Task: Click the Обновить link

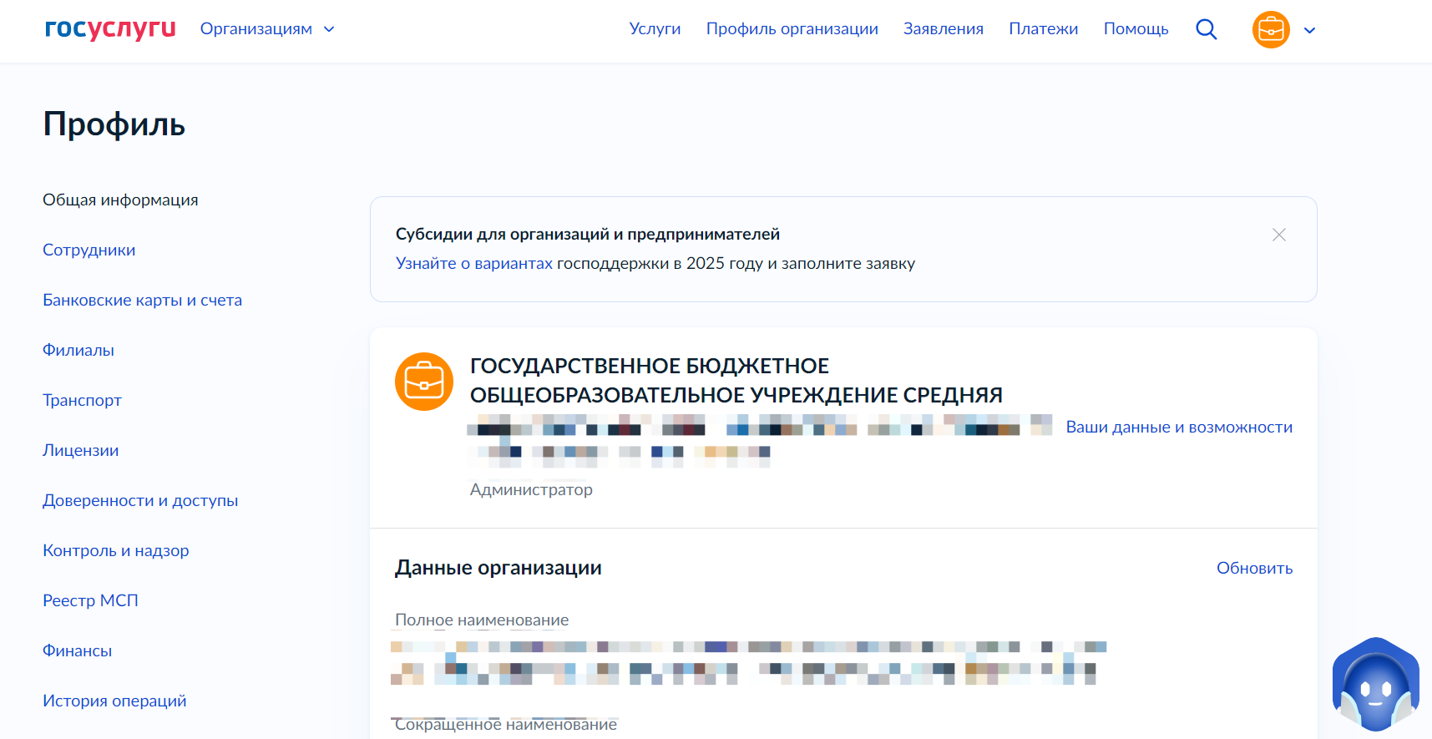Action: (1254, 568)
